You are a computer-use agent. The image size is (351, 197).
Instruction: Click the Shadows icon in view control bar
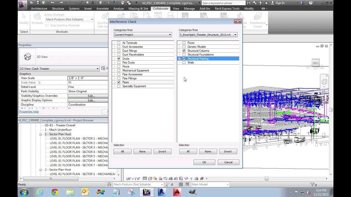point(160,179)
